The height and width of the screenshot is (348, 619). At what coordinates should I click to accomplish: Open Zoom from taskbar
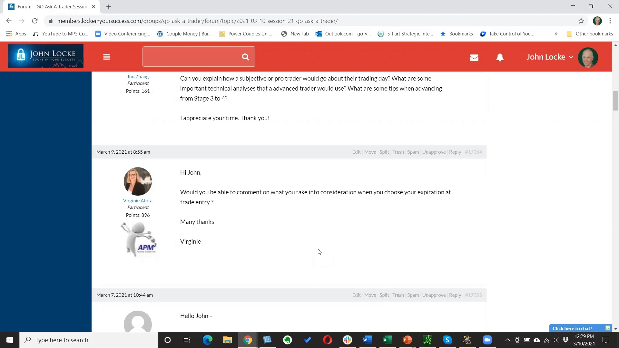[487, 340]
